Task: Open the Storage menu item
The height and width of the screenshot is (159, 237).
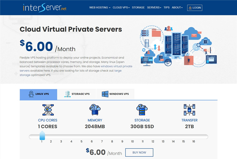Action: click(138, 8)
